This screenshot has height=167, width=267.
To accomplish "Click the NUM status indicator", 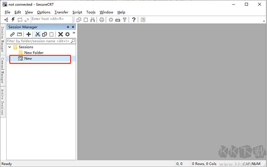I will (x=256, y=164).
